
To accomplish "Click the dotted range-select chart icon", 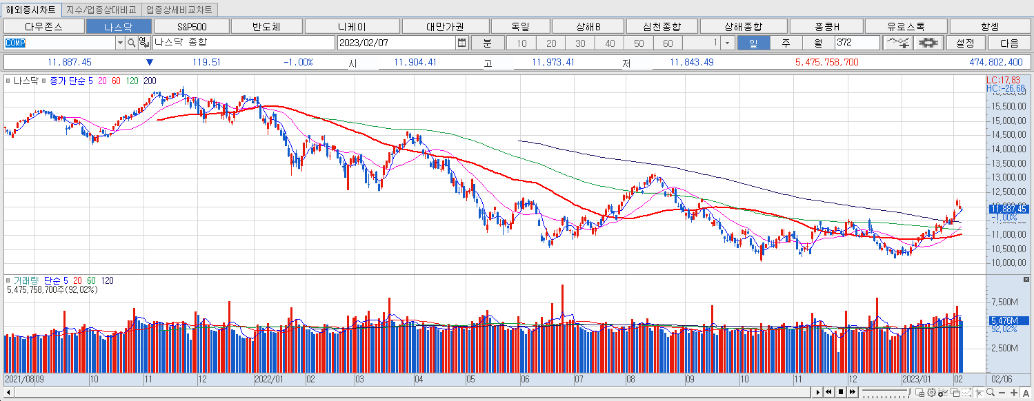I will 966,393.
